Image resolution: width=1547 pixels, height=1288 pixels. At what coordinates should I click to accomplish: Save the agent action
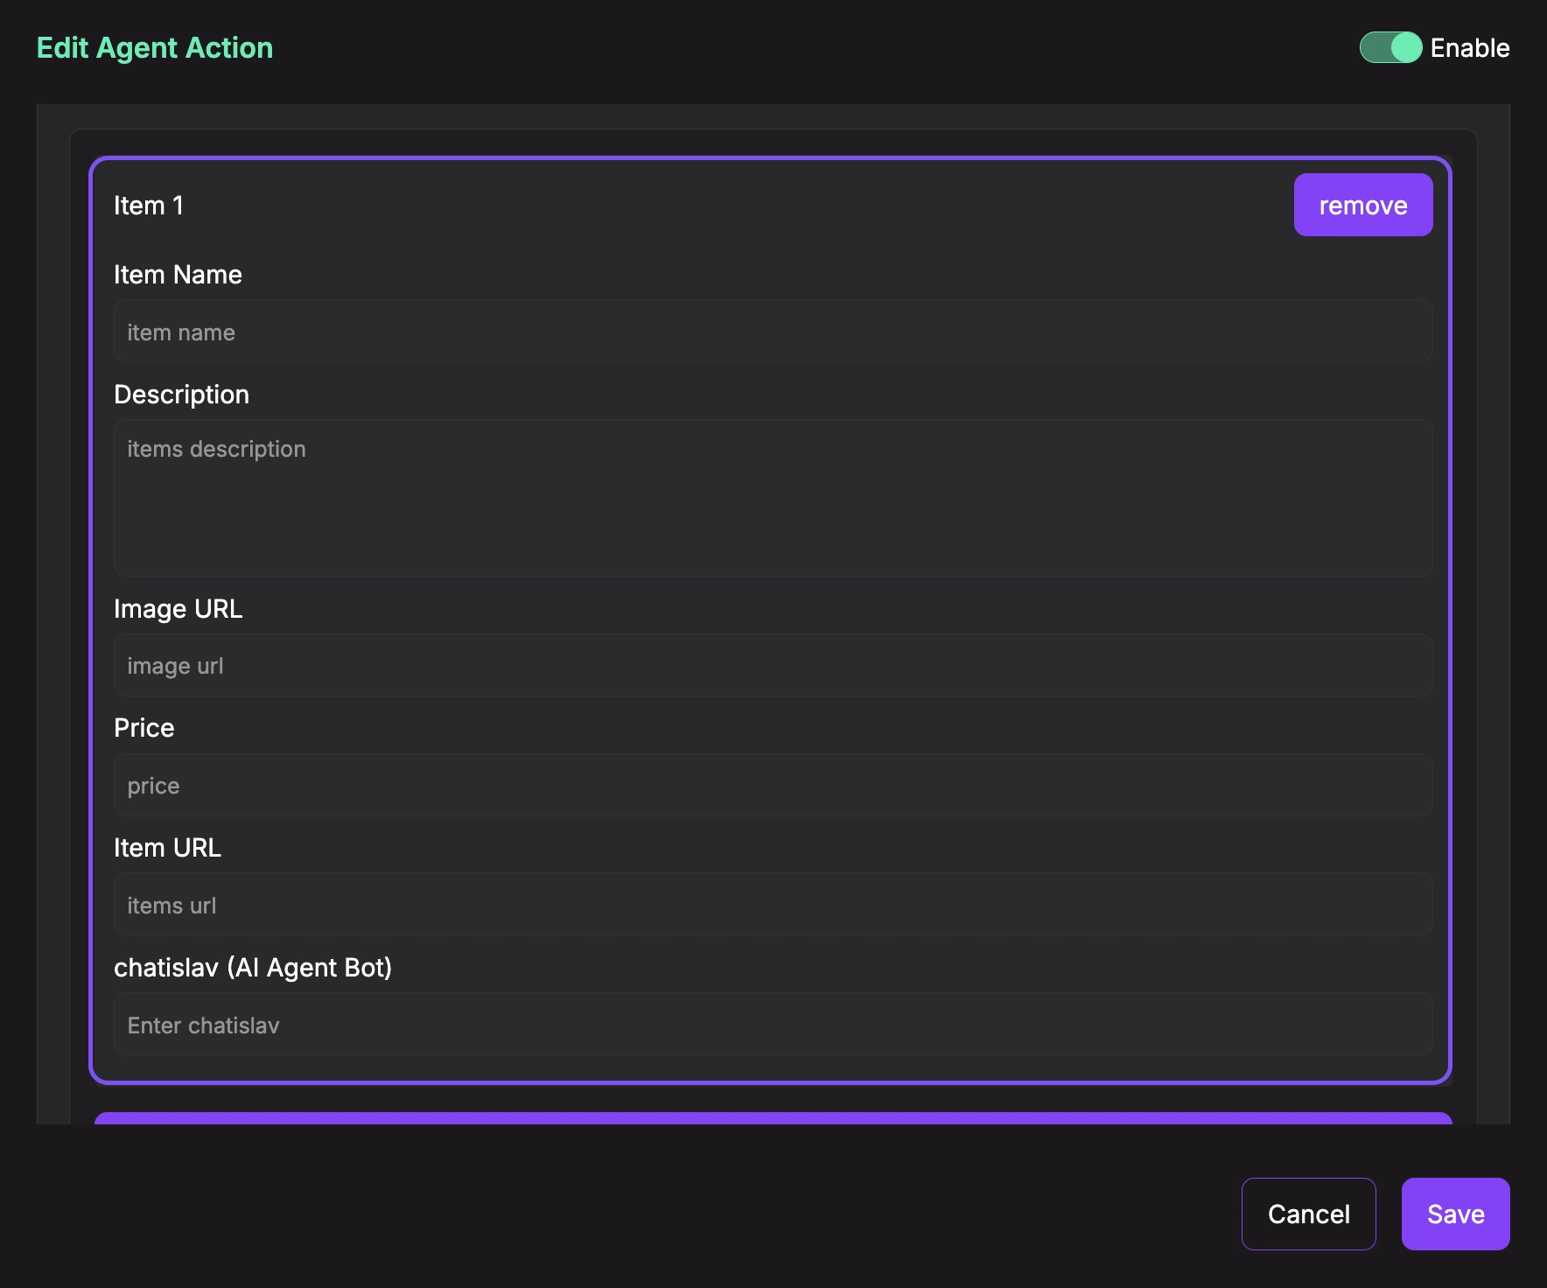point(1454,1214)
